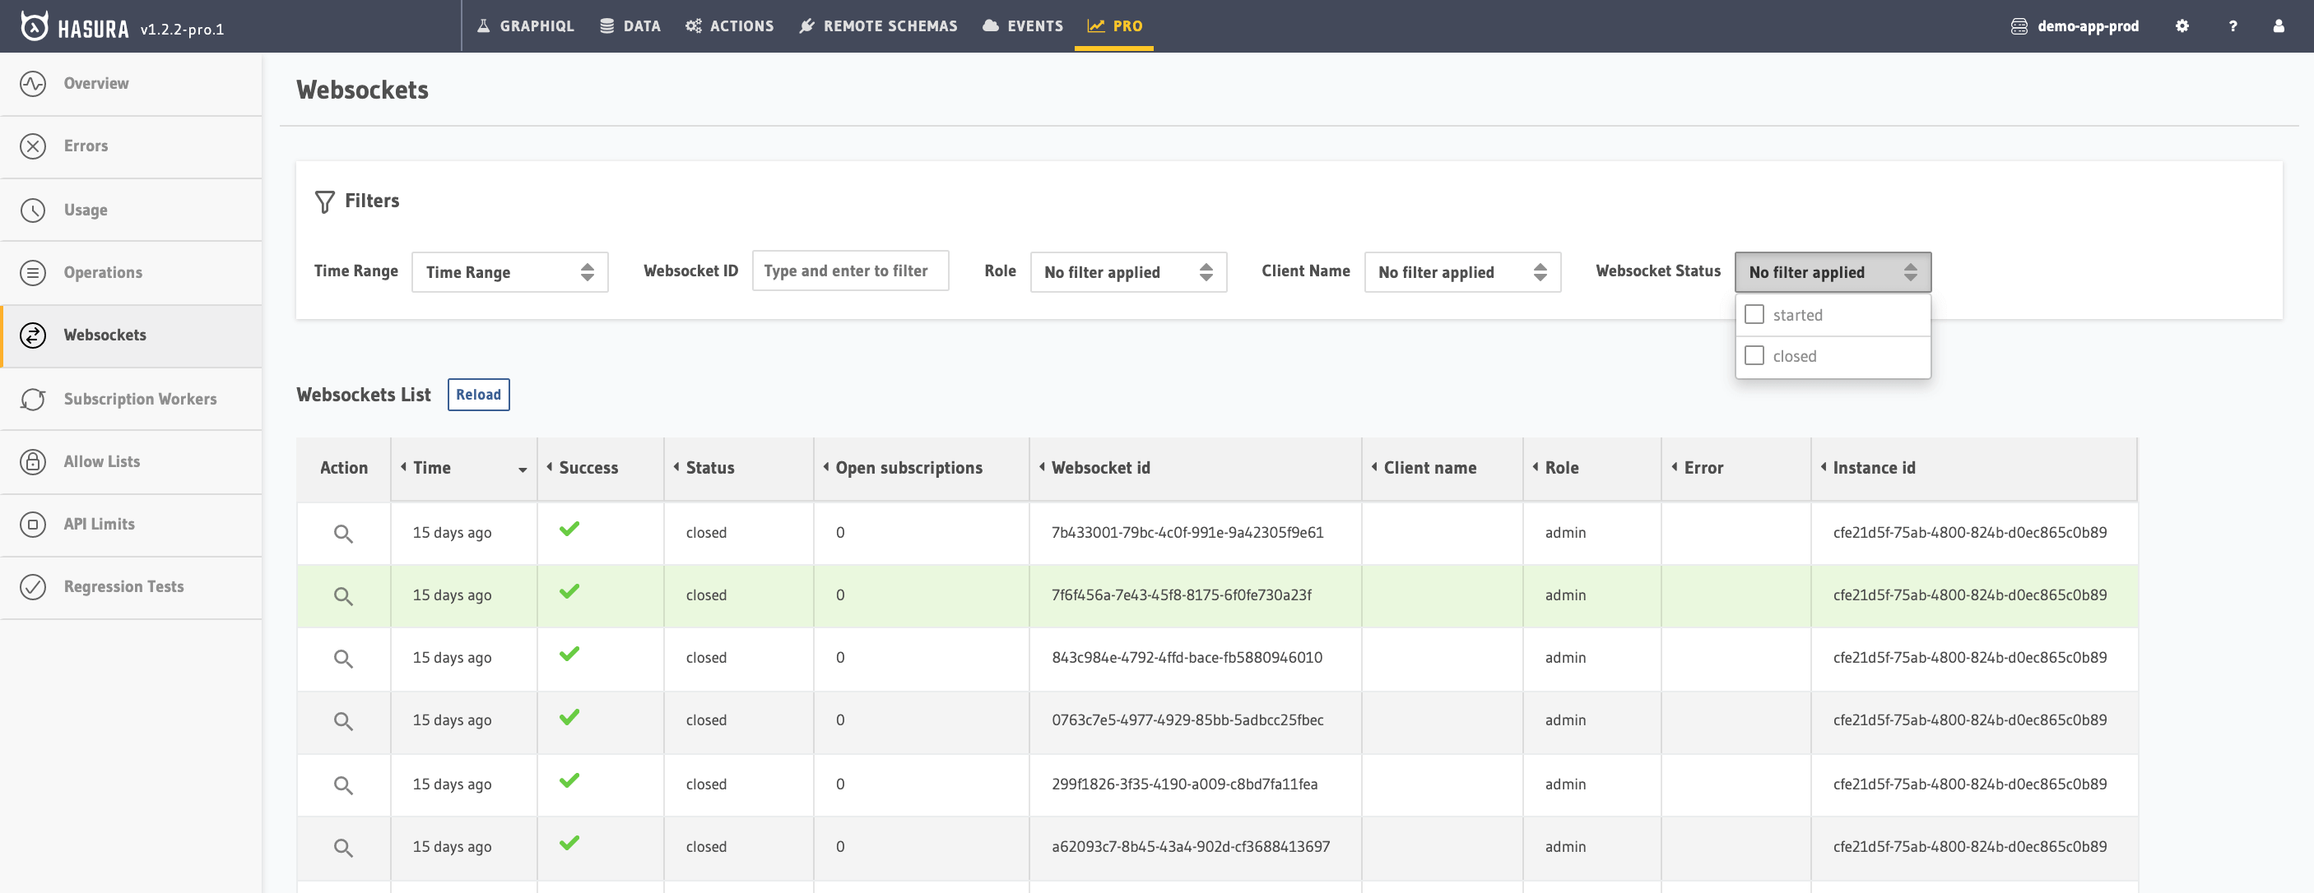This screenshot has height=893, width=2314.
Task: Click the Errors sidebar icon
Action: coord(33,146)
